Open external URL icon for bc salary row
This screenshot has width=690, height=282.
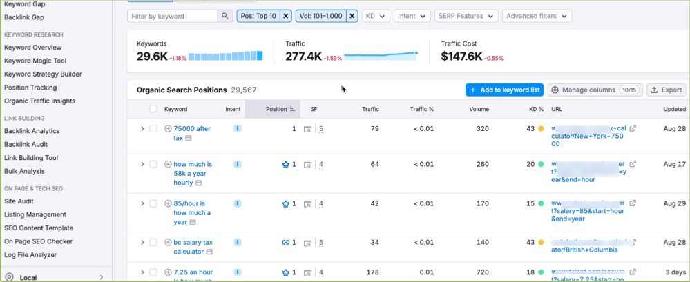point(633,243)
